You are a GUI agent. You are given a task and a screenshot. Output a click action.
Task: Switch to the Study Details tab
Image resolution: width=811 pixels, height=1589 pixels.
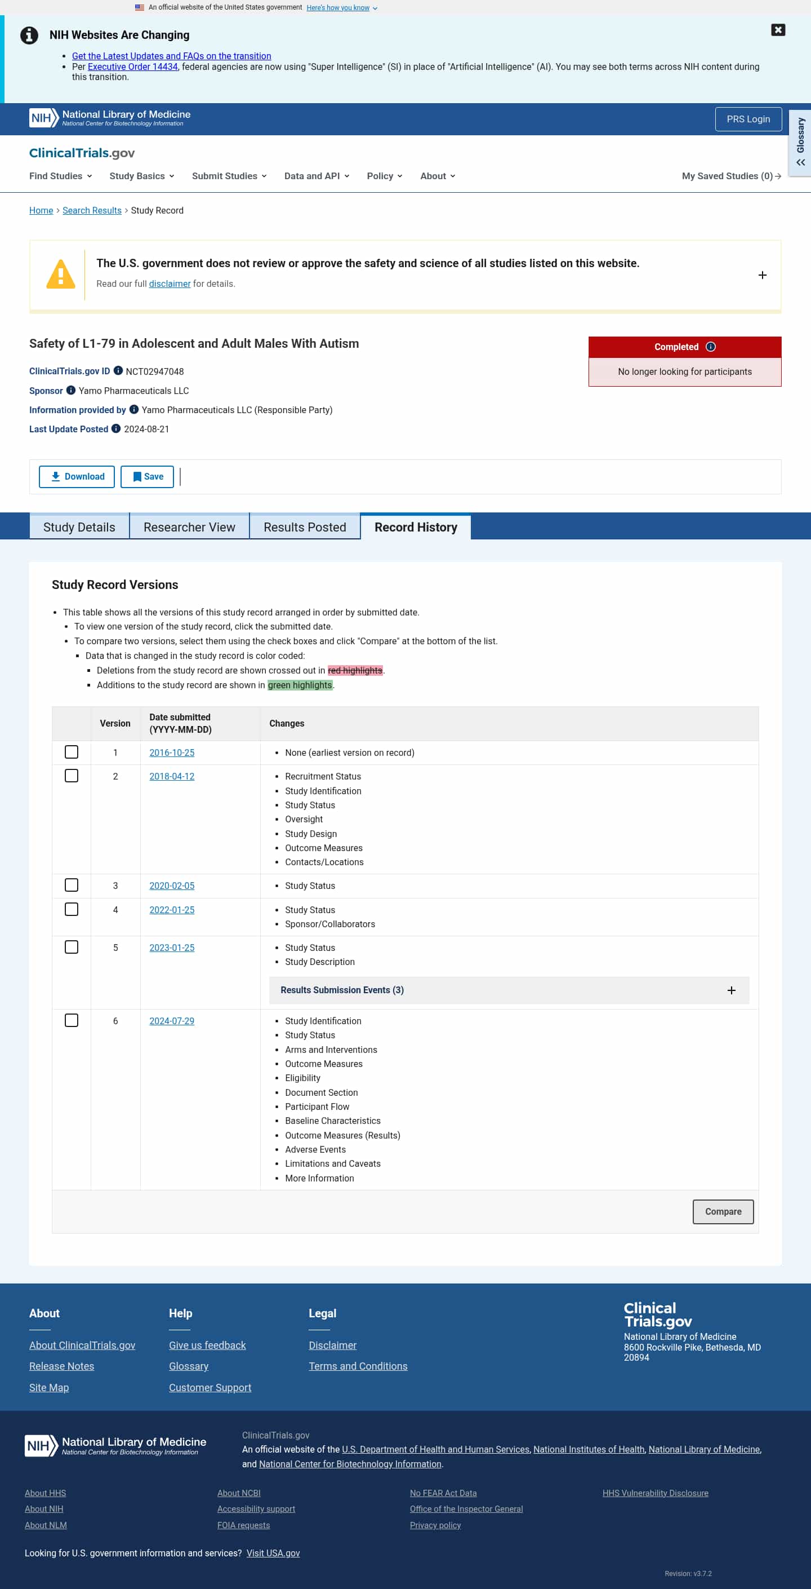[79, 527]
